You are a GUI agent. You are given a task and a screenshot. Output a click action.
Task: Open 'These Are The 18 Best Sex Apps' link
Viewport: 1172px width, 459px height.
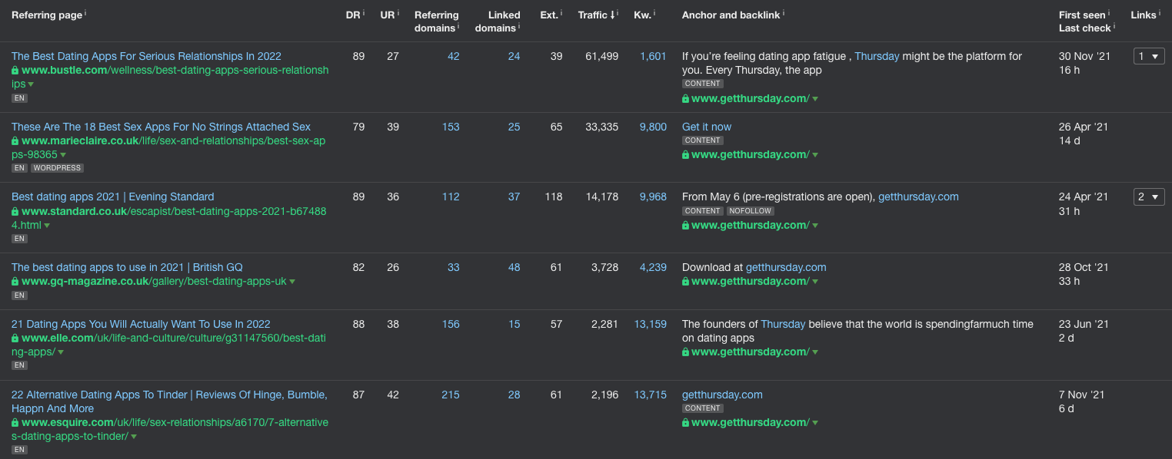(161, 127)
